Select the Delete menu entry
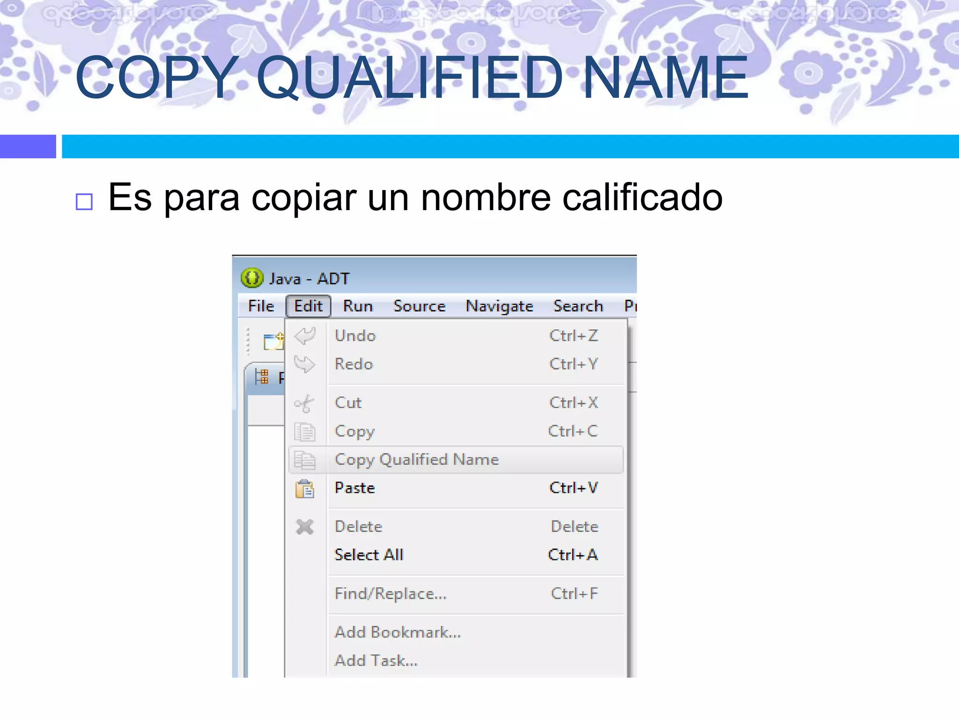 [x=456, y=527]
